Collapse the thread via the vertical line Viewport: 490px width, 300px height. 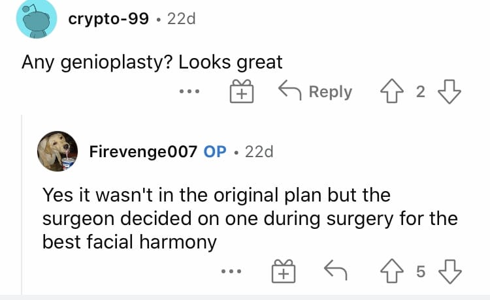pyautogui.click(x=22, y=205)
